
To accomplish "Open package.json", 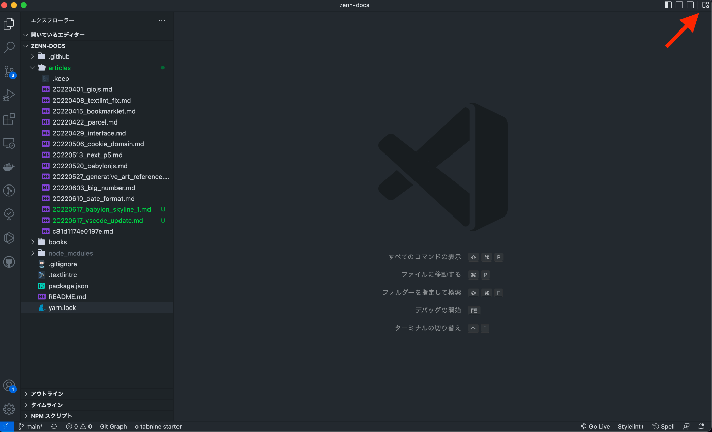I will click(97, 286).
